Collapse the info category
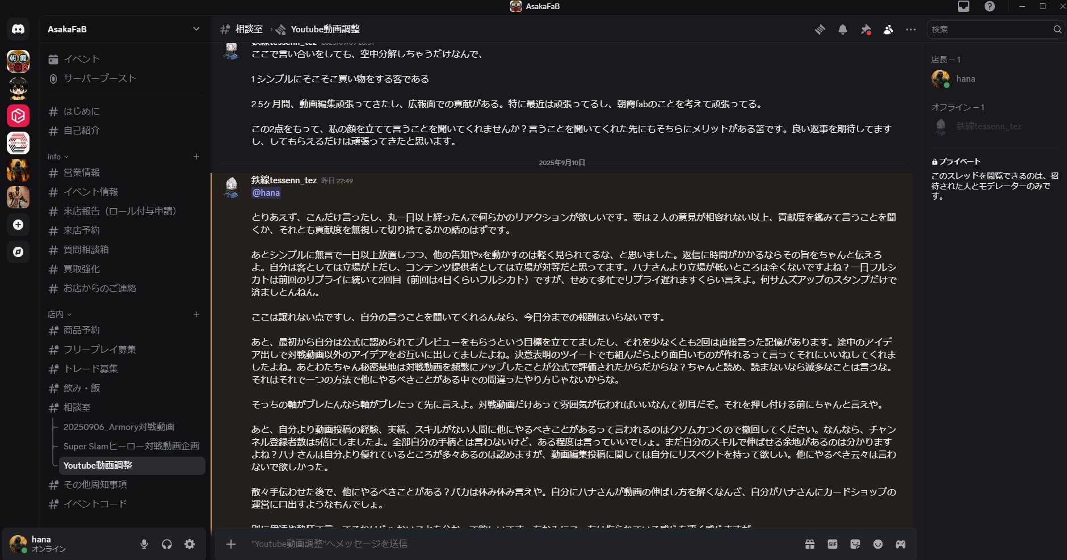Image resolution: width=1067 pixels, height=560 pixels. coord(58,157)
